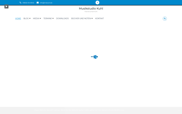182x114 pixels.
Task: Click the play button icon at top left
Action: (6, 6)
